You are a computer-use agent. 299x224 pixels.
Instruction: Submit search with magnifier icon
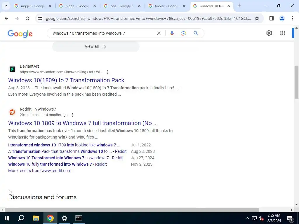[196, 33]
